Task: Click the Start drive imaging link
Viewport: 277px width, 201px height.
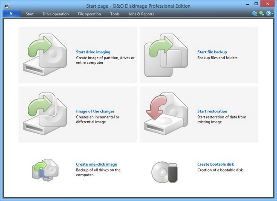Action: (93, 52)
